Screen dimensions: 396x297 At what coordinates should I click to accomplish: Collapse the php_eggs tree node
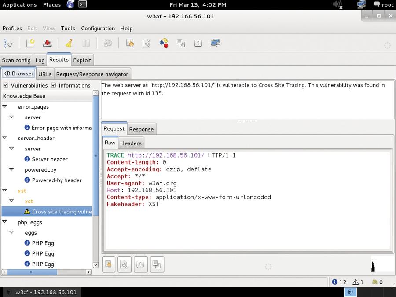(4, 222)
